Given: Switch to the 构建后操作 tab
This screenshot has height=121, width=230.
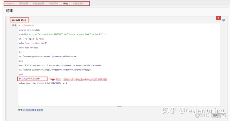Looking at the screenshot, I should pos(78,4).
